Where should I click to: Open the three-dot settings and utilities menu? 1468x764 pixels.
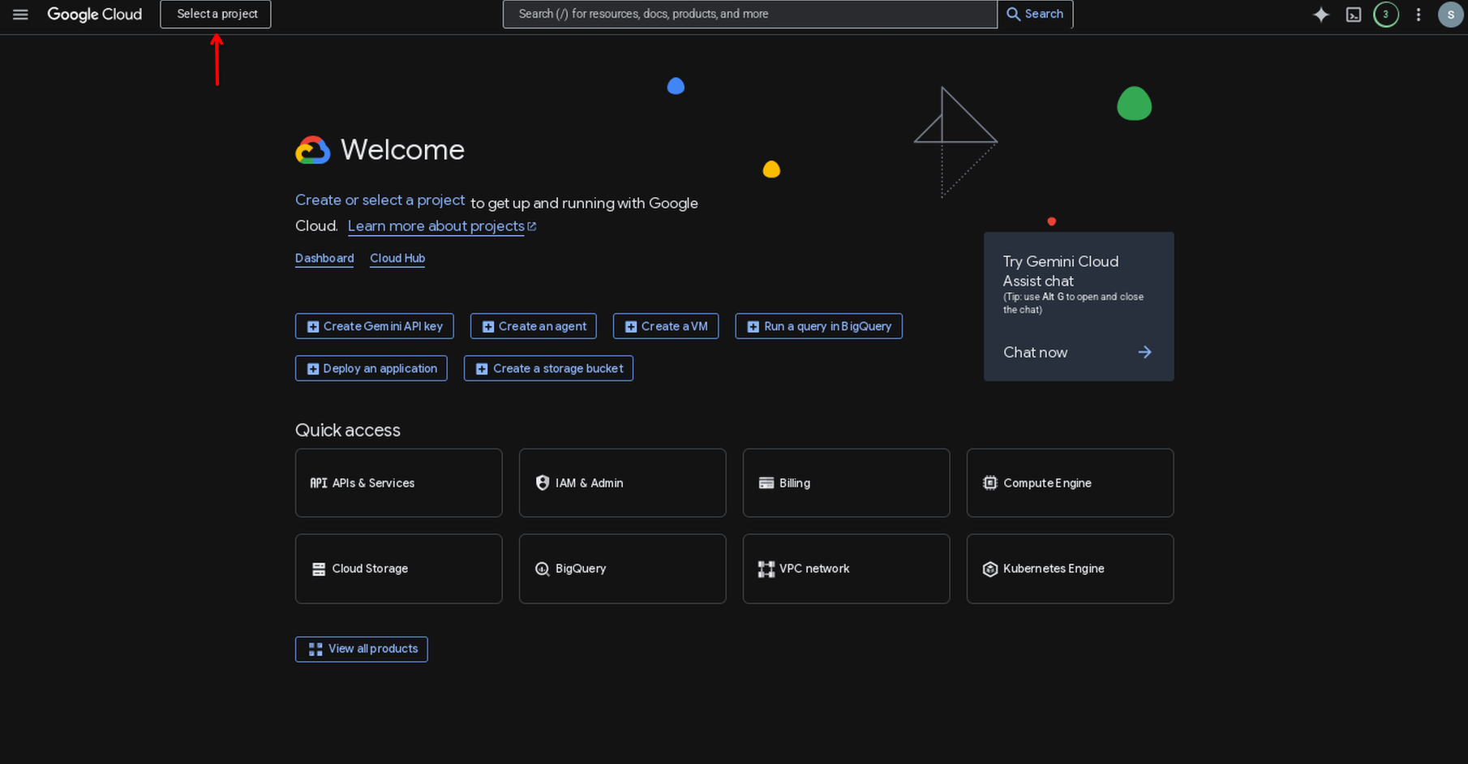pyautogui.click(x=1419, y=15)
